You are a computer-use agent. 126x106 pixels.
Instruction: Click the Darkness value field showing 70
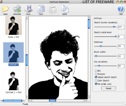point(121,47)
